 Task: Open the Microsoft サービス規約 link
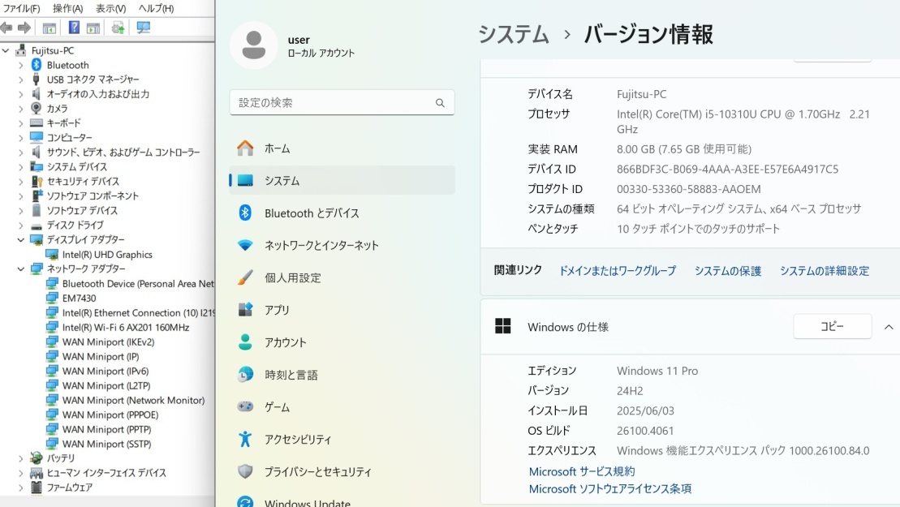[x=581, y=471]
